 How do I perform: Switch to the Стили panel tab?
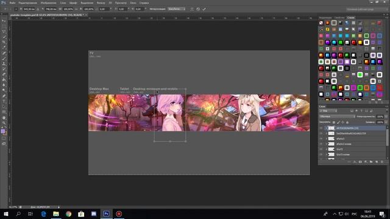coord(351,18)
